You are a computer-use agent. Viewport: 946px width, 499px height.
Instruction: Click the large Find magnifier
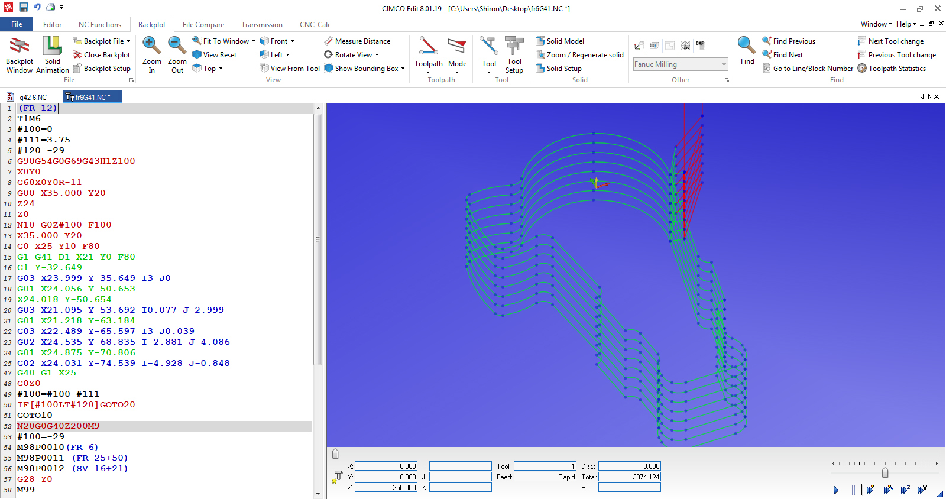pyautogui.click(x=747, y=50)
